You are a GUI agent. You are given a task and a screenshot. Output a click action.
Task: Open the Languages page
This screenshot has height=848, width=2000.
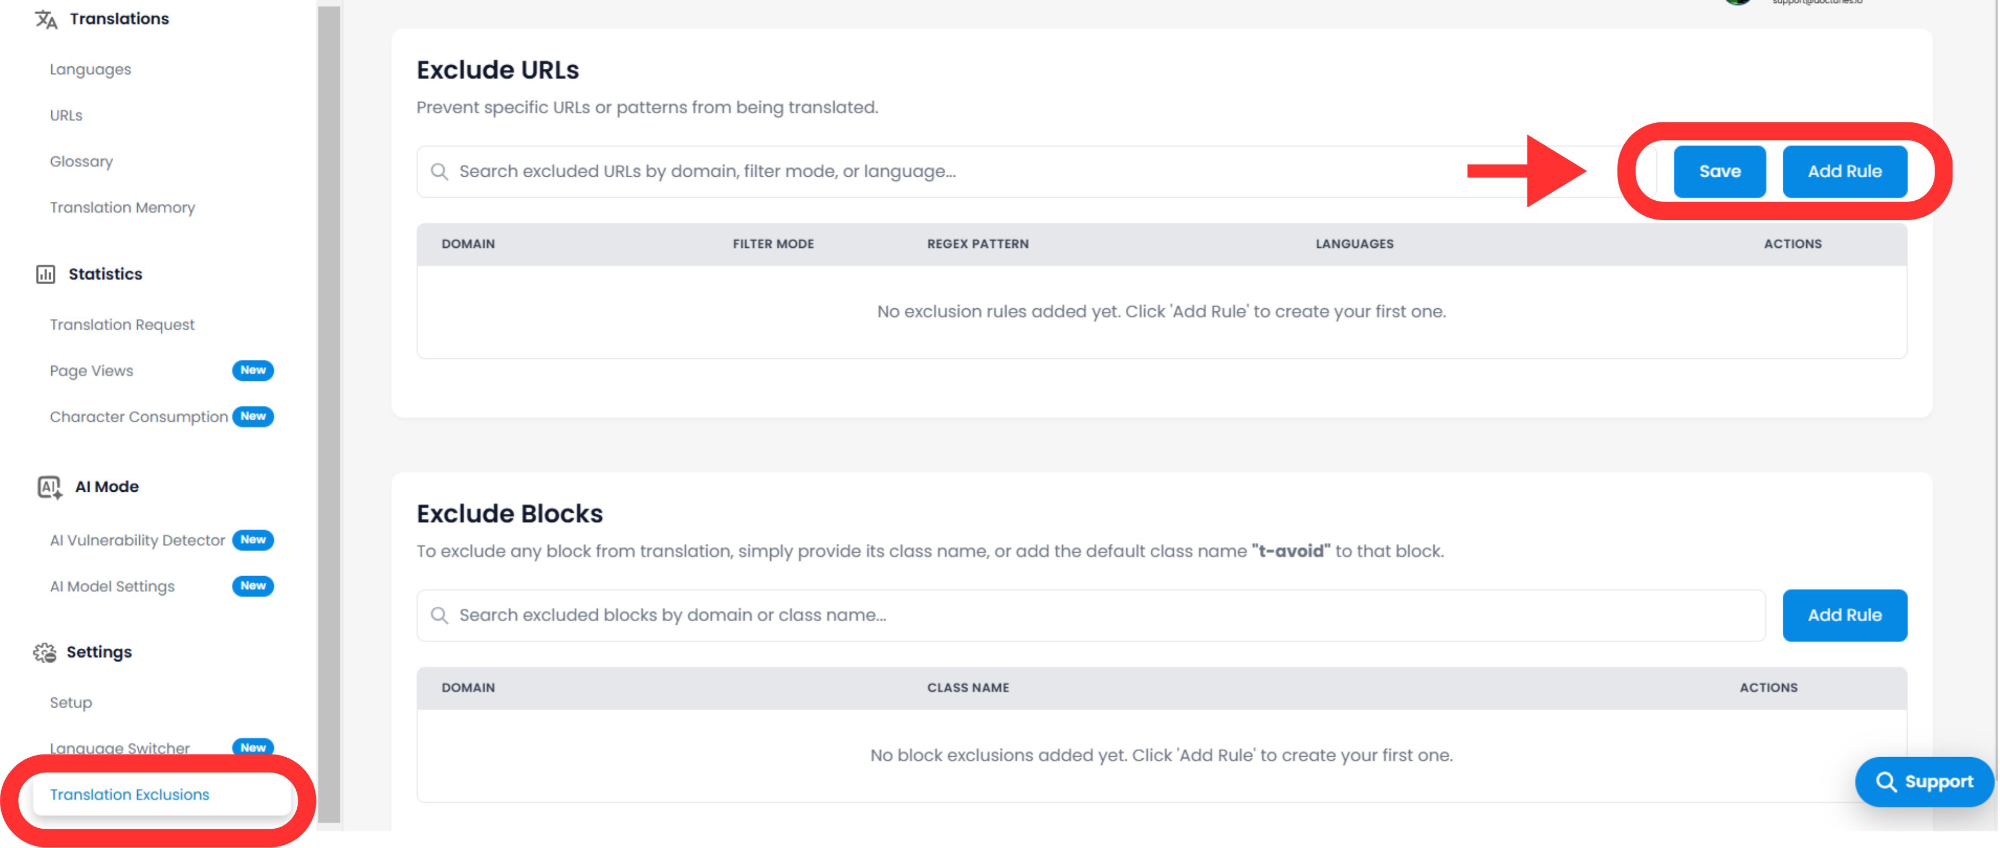point(90,69)
